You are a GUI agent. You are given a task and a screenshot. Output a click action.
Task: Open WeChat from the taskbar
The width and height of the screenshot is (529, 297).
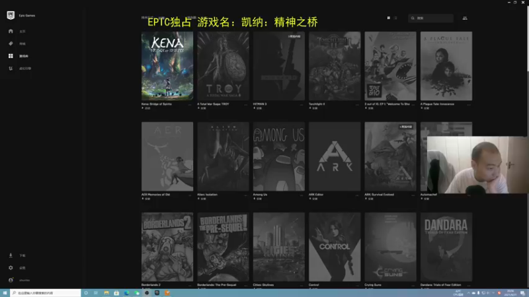coord(137,293)
